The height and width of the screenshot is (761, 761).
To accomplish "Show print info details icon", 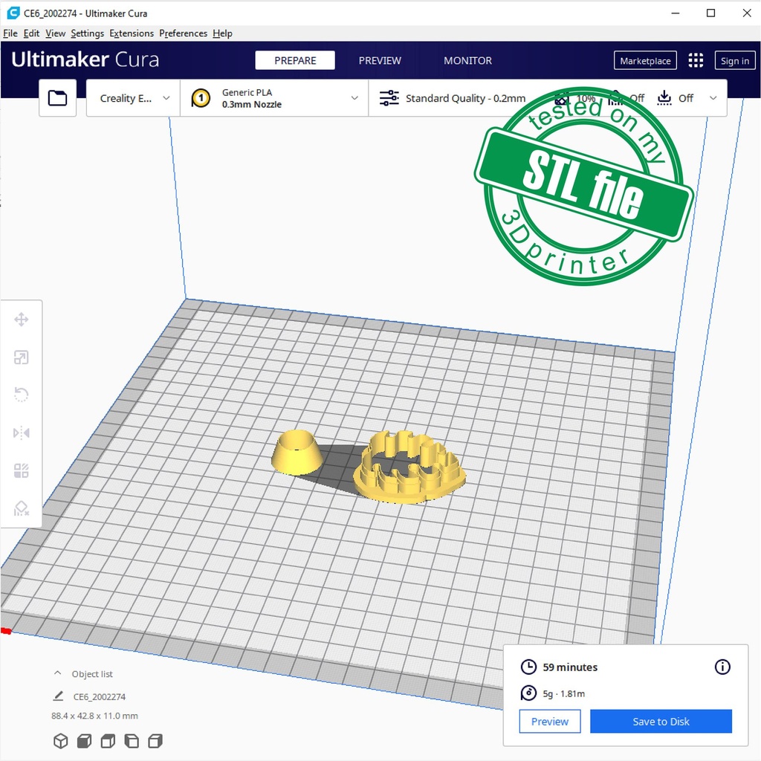I will pyautogui.click(x=722, y=667).
